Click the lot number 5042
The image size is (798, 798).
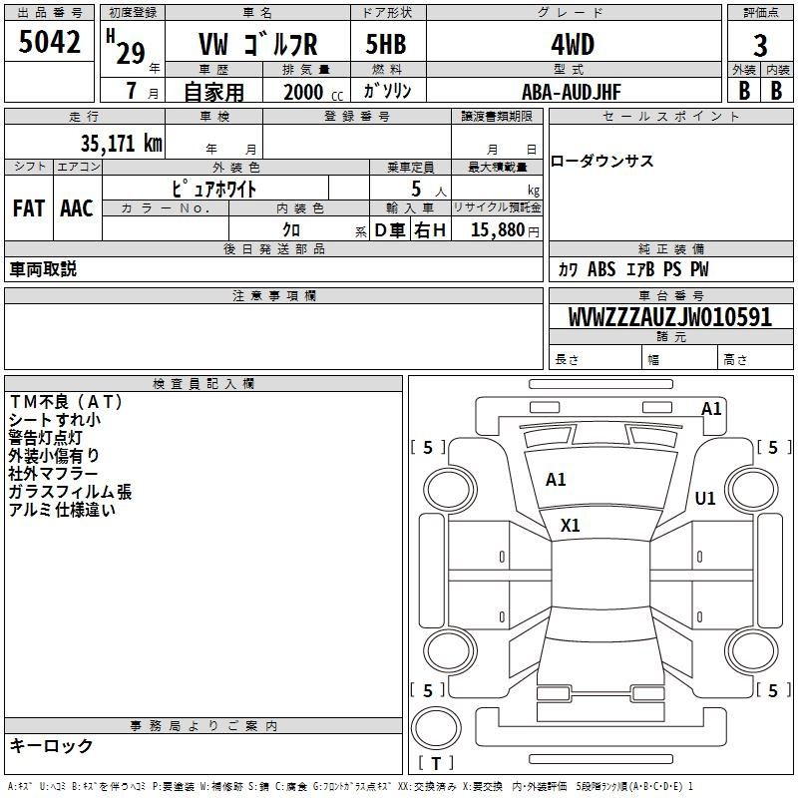[x=49, y=42]
